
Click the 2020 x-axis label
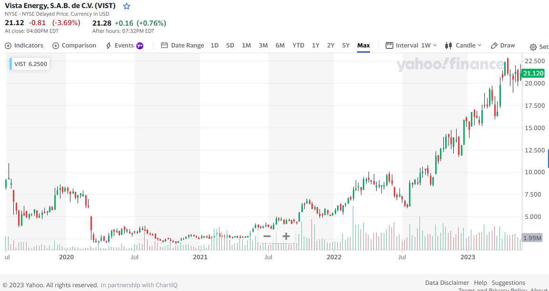(x=67, y=257)
